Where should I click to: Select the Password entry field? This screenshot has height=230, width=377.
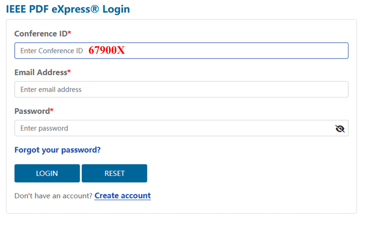pos(173,128)
